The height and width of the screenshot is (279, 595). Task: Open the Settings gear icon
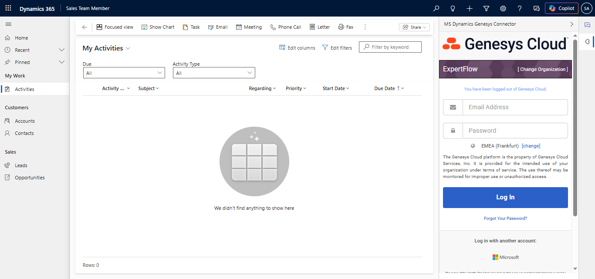pyautogui.click(x=503, y=8)
